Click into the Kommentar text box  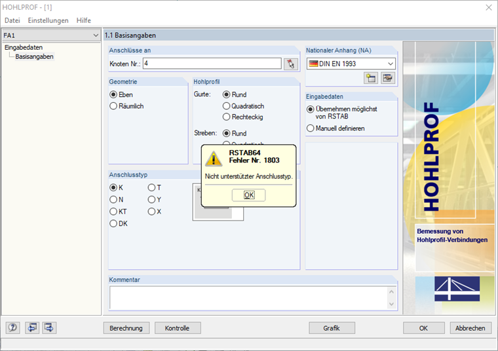[x=248, y=298]
